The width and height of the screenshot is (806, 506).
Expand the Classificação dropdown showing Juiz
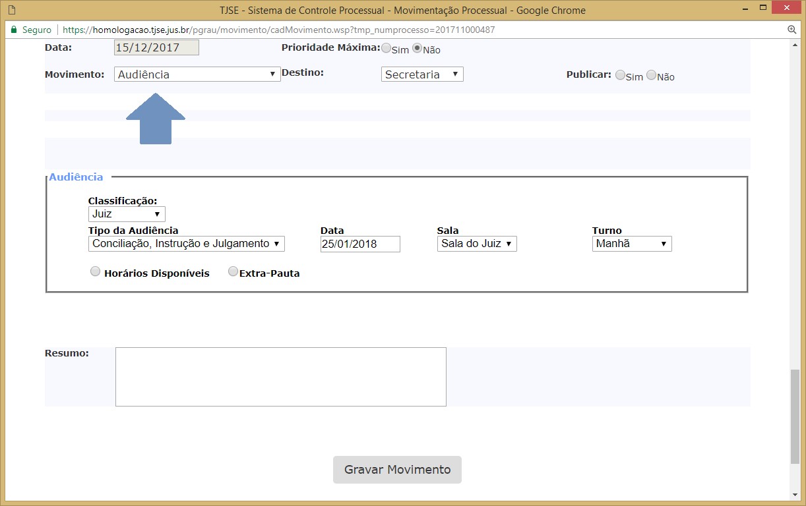pos(127,214)
